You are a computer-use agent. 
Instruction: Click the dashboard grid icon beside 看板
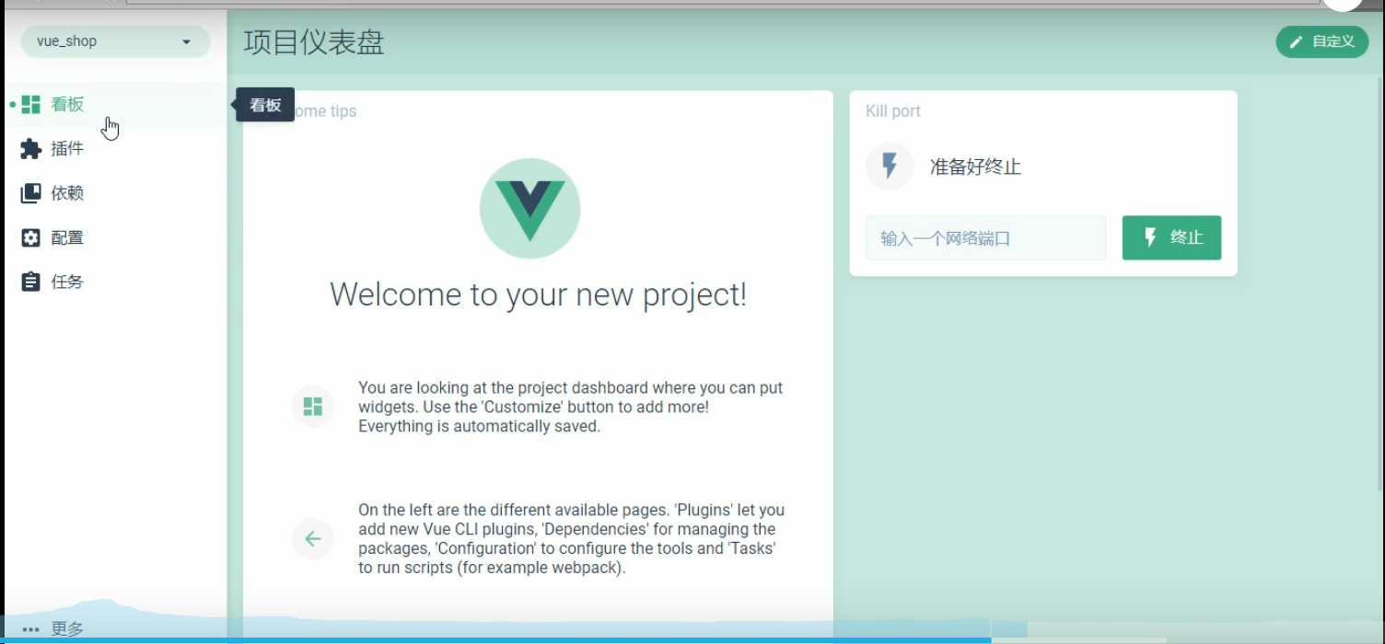tap(30, 104)
